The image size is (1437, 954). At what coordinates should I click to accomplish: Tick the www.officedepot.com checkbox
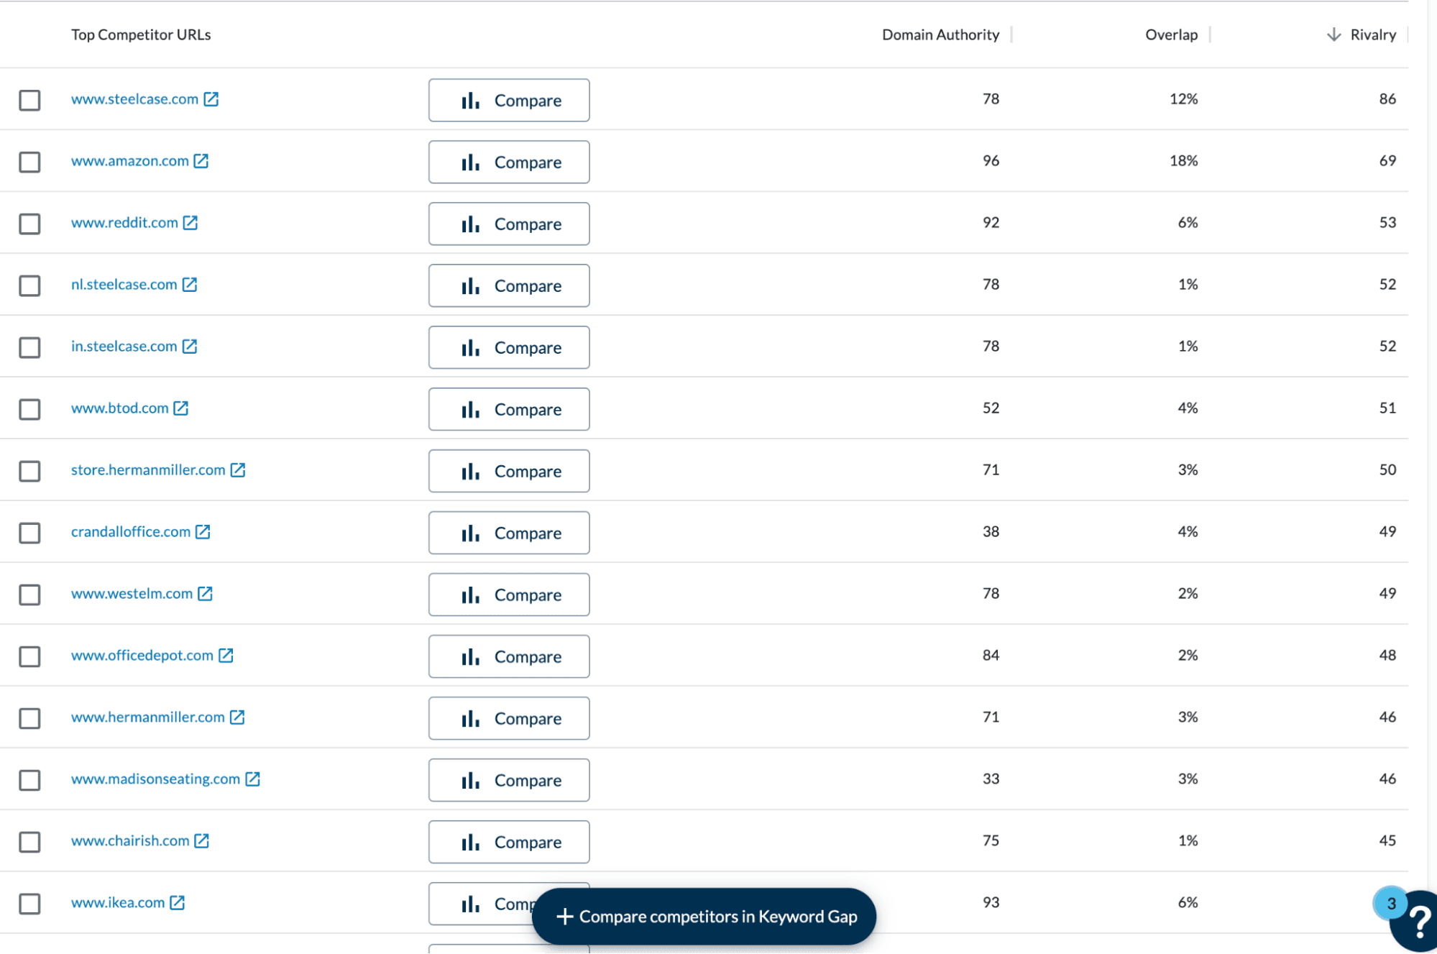(29, 656)
